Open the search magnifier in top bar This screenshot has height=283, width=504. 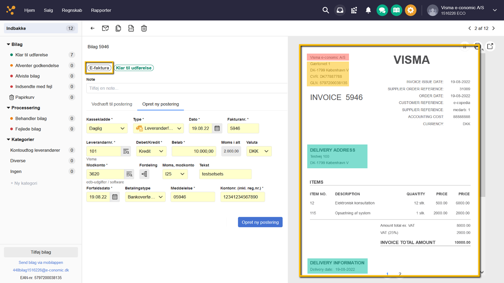[326, 10]
